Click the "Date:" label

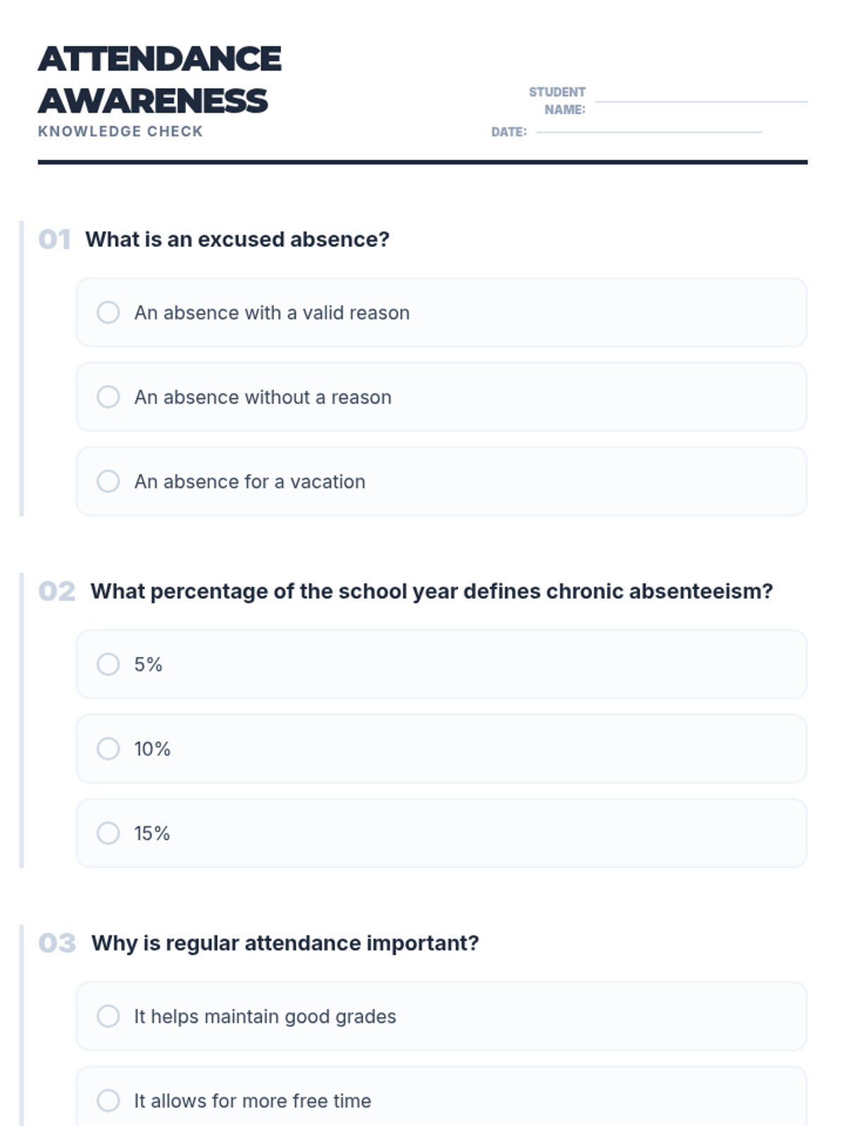click(x=508, y=132)
